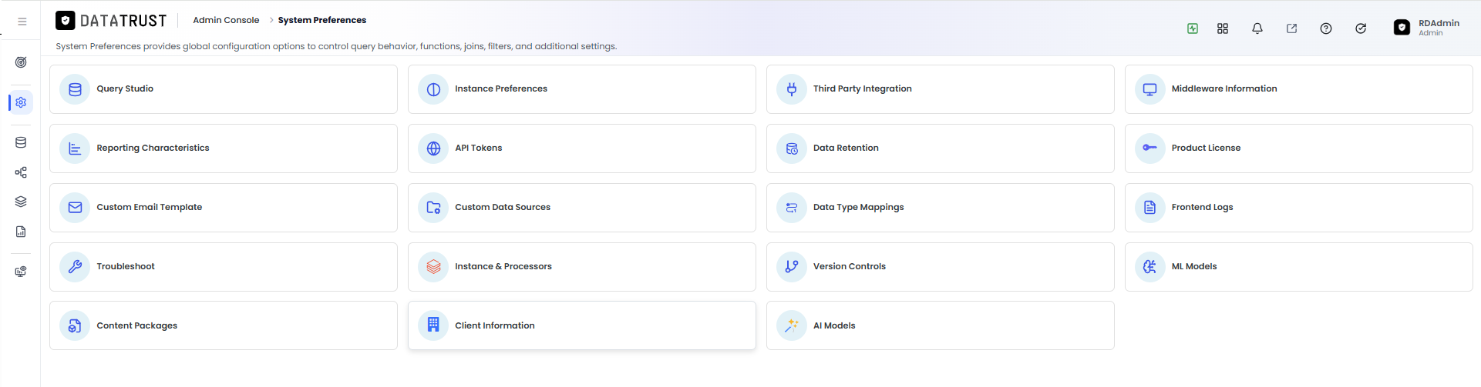The height and width of the screenshot is (387, 1481).
Task: Click the open-in-new-window header icon
Action: point(1292,28)
